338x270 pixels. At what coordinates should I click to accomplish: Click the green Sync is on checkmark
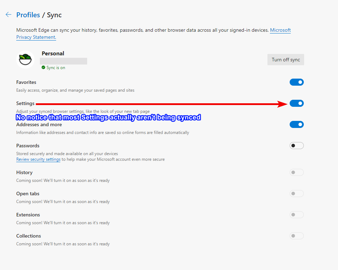click(43, 67)
